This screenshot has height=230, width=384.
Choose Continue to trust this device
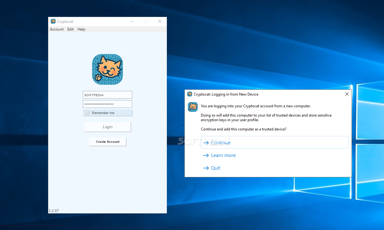(275, 142)
